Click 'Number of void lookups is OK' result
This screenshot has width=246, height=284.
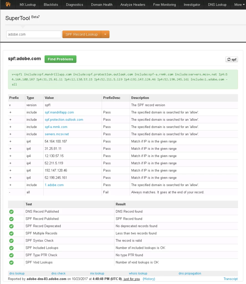[x=137, y=262]
